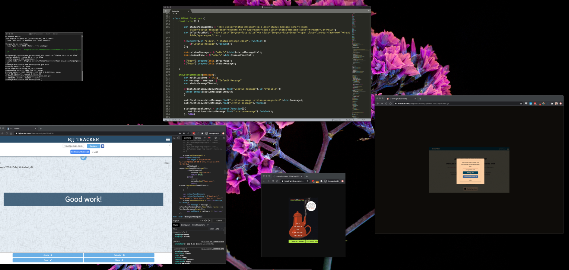Click the your@email.com input field

click(x=74, y=146)
